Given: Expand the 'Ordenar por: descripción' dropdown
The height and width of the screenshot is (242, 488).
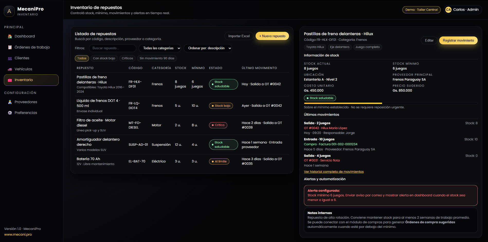Looking at the screenshot, I should 208,48.
